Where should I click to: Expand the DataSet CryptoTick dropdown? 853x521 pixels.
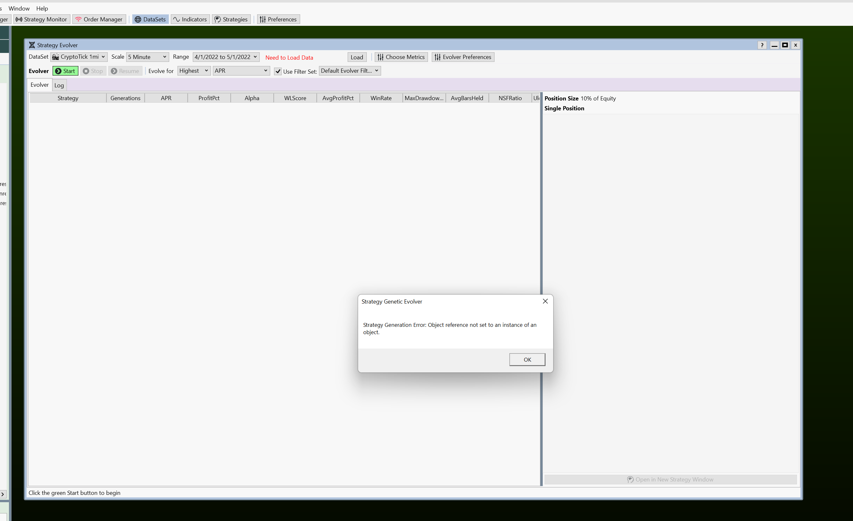[x=79, y=57]
